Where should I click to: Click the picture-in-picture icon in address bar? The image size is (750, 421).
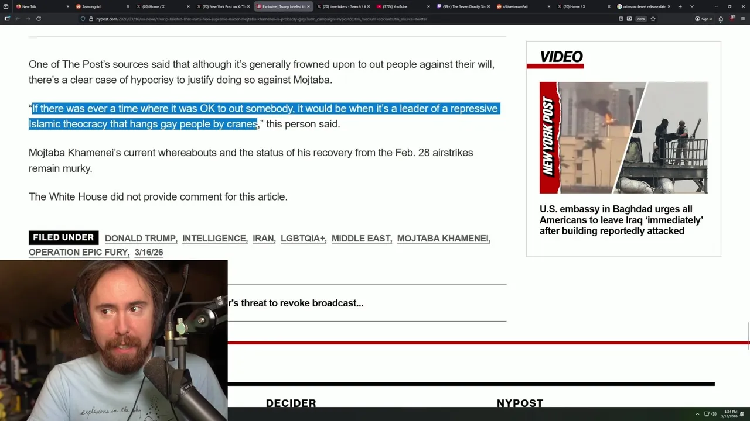coord(629,19)
